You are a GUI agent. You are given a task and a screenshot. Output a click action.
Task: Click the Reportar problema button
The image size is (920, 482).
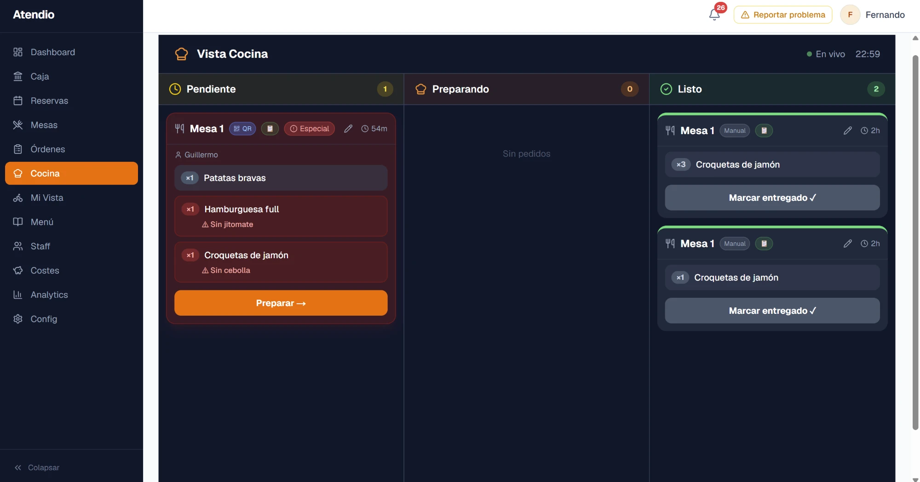(x=782, y=15)
